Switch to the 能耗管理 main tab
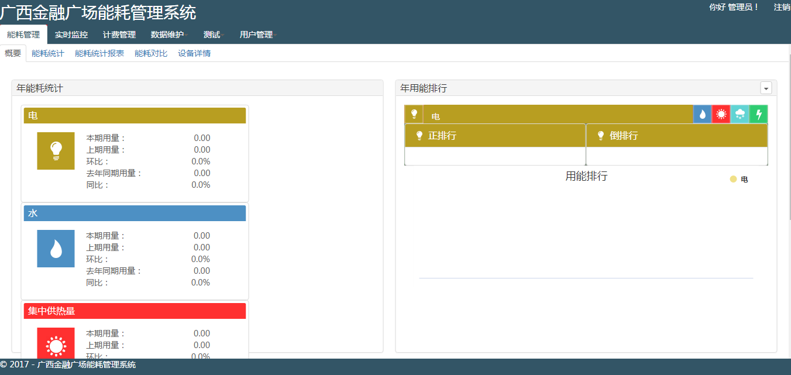Screen dimensions: 791x375 (23, 35)
